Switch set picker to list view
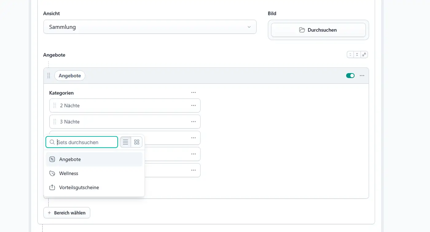Image resolution: width=430 pixels, height=232 pixels. coord(125,142)
